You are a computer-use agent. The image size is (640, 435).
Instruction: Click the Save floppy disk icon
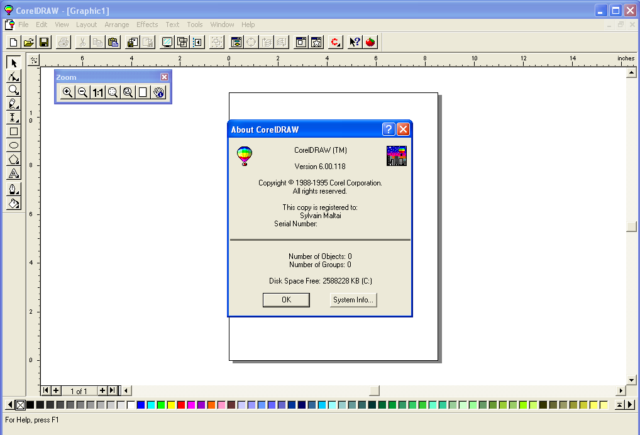click(x=44, y=42)
